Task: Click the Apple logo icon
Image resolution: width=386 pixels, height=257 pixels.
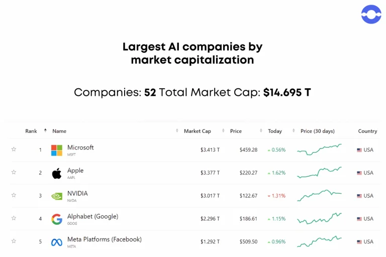Action: tap(57, 173)
